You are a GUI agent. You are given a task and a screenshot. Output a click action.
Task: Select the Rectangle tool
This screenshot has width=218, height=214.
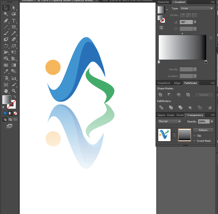point(14,27)
